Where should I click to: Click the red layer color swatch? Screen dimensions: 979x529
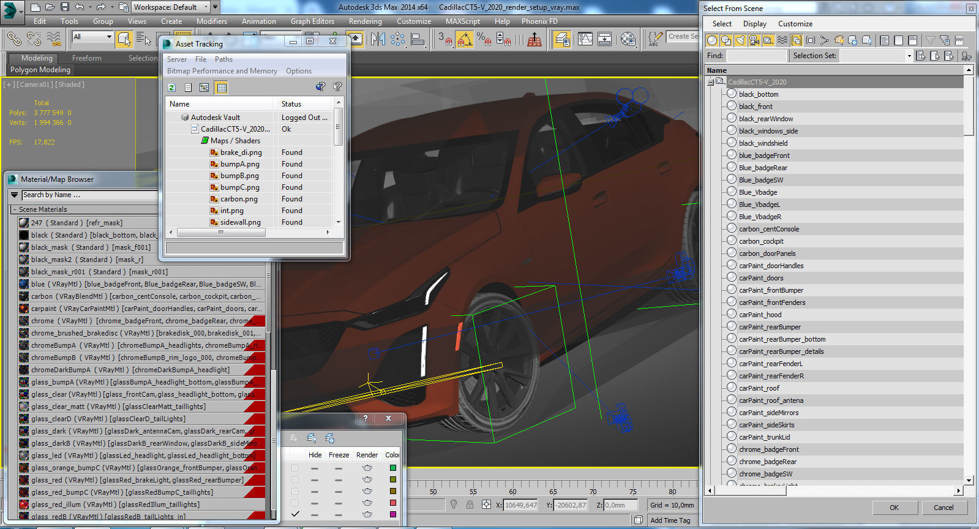coord(392,503)
